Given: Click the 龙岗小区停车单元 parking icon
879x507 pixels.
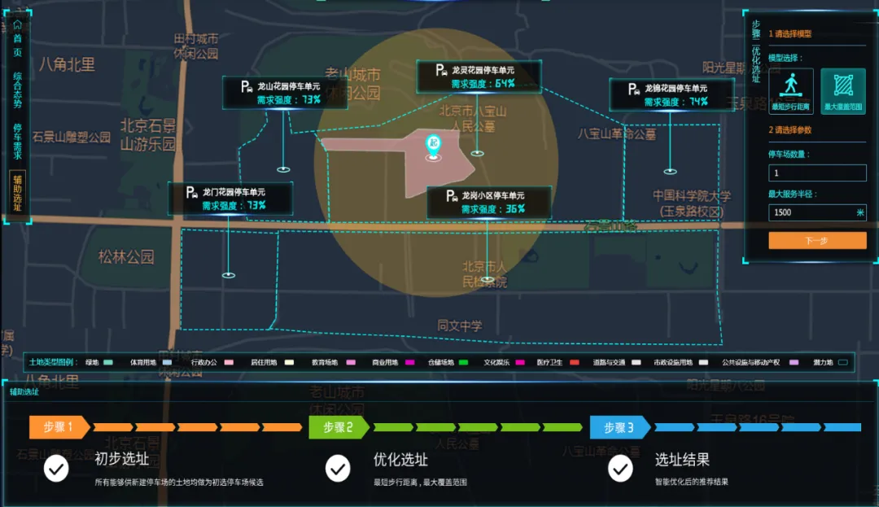Looking at the screenshot, I should point(450,196).
